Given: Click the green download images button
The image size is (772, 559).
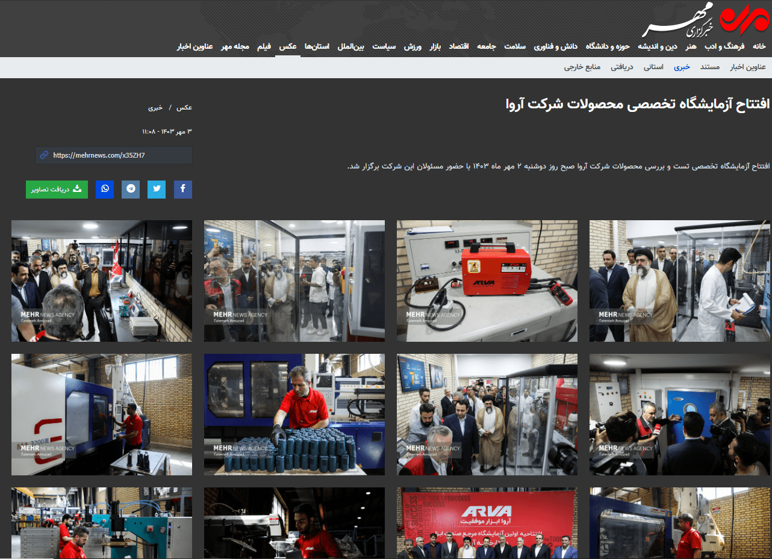Looking at the screenshot, I should (x=57, y=189).
